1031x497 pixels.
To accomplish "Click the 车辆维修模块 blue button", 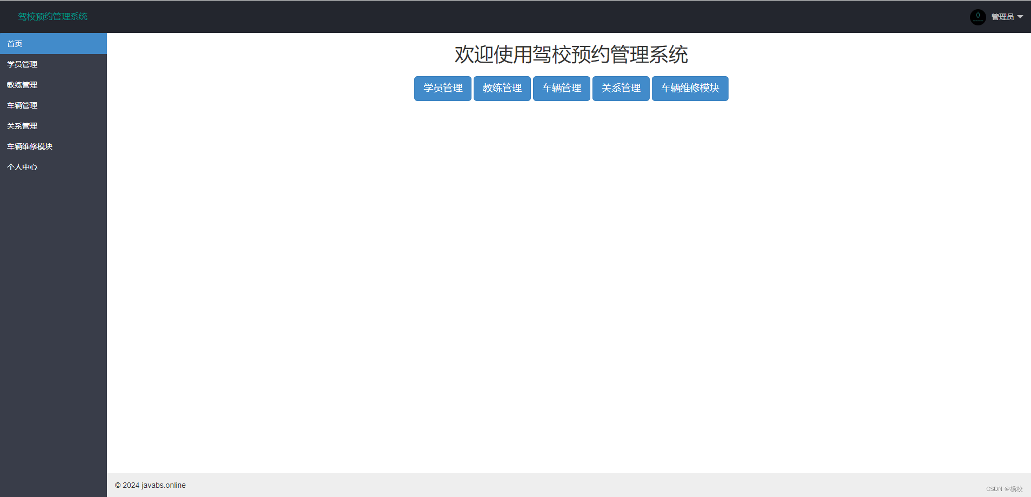I will coord(690,88).
